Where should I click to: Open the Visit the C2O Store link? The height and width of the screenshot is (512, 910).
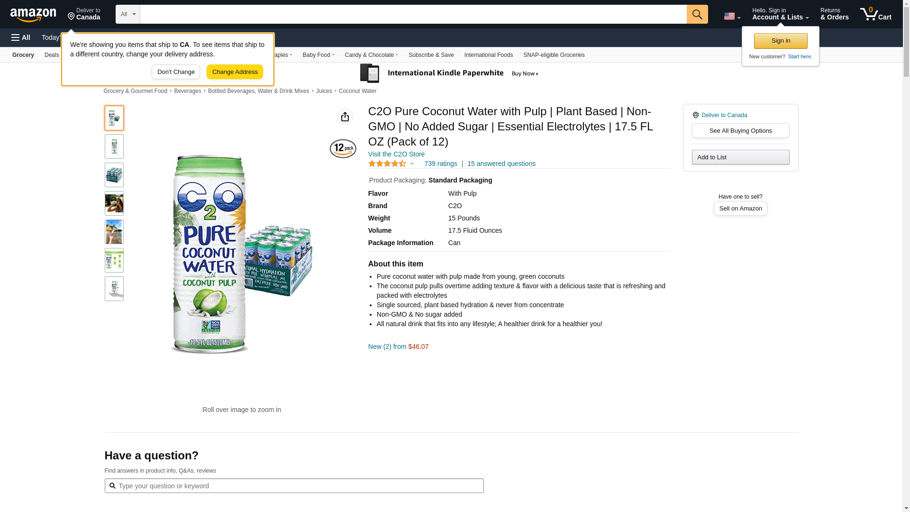click(396, 154)
